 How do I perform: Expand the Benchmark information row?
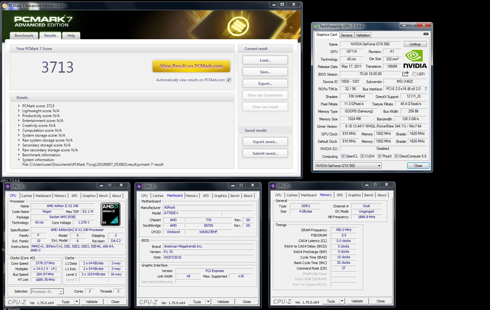[x=19, y=155]
